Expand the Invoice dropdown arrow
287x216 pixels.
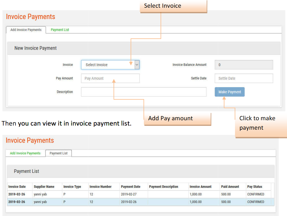(137, 65)
